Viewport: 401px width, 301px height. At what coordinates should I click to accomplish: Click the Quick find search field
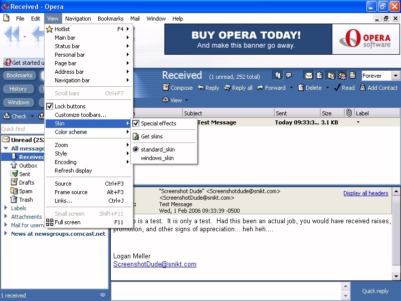[20, 129]
